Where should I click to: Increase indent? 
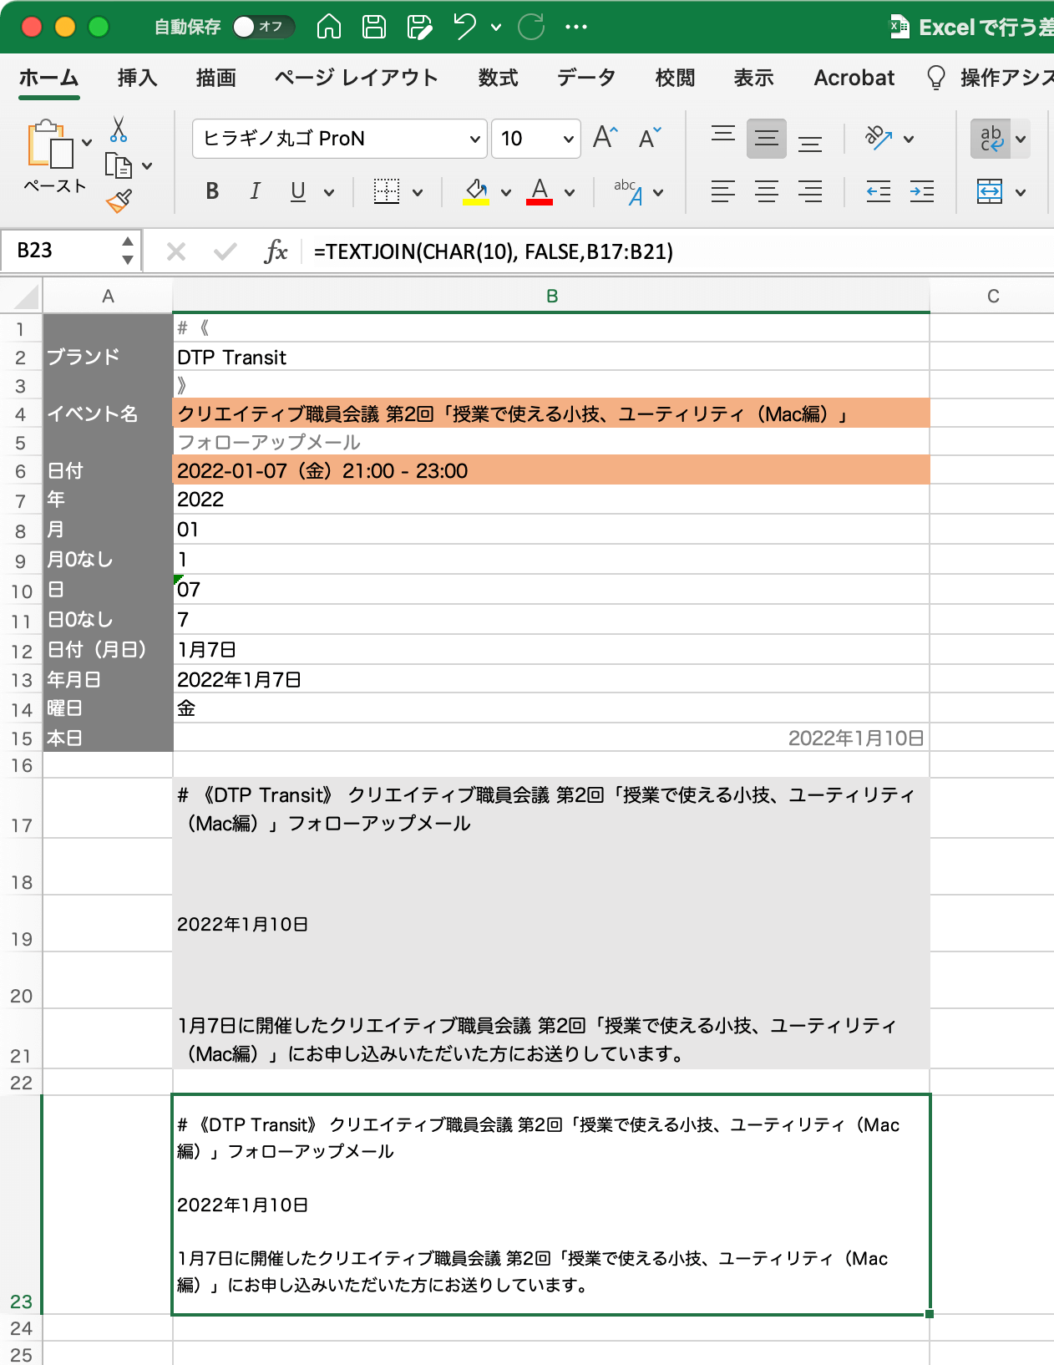click(x=922, y=191)
